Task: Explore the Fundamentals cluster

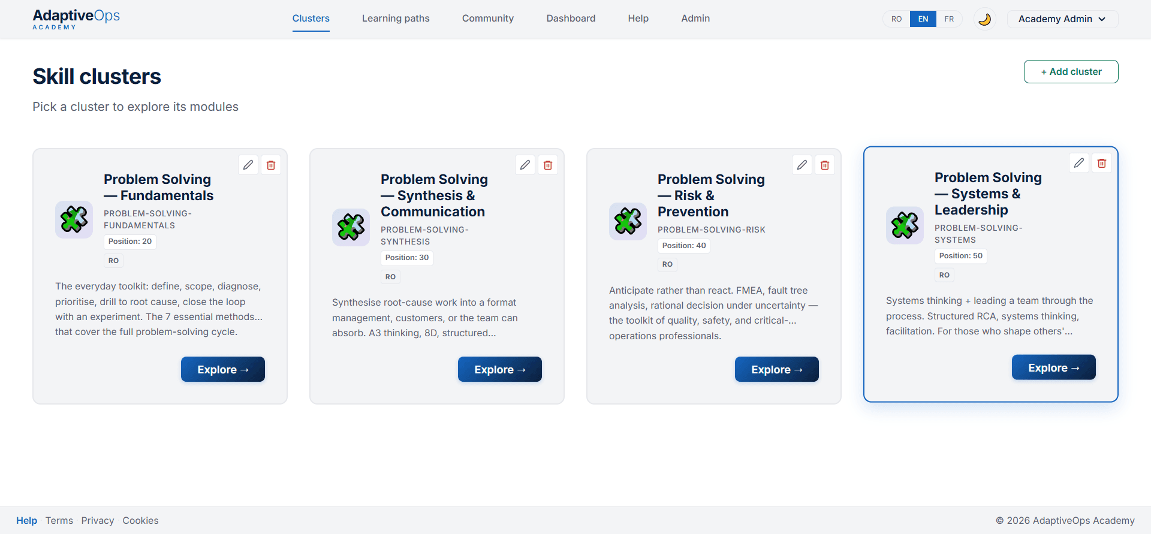Action: click(223, 370)
